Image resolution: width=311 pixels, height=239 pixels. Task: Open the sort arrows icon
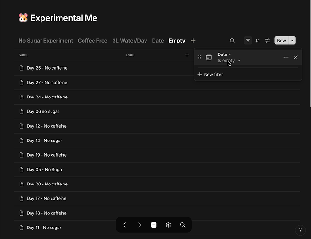[x=258, y=41]
